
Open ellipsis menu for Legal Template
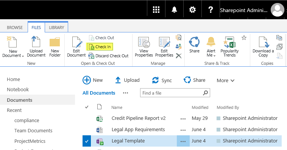tap(183, 141)
